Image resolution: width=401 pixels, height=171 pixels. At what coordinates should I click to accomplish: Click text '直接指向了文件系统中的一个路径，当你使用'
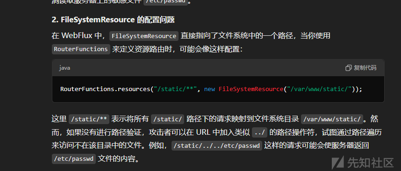pyautogui.click(x=256, y=36)
